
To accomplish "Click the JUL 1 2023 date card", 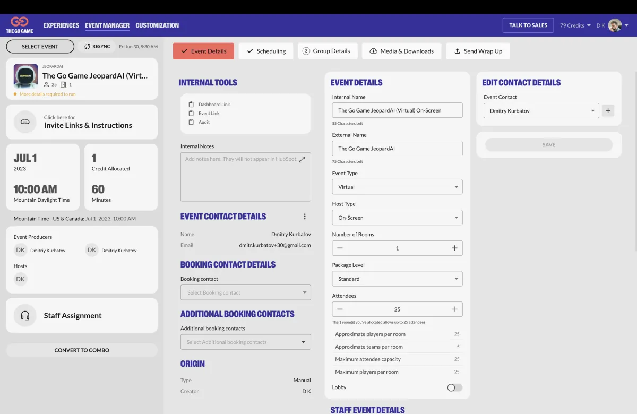I will coord(43,177).
